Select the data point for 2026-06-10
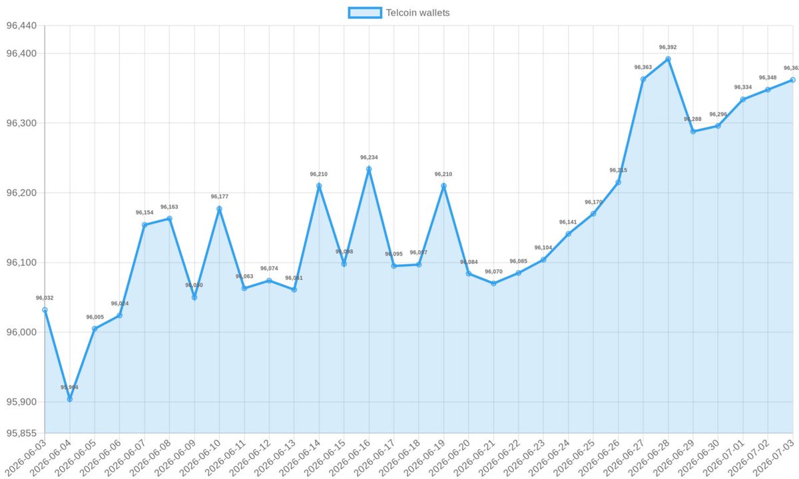Image resolution: width=799 pixels, height=479 pixels. [219, 209]
